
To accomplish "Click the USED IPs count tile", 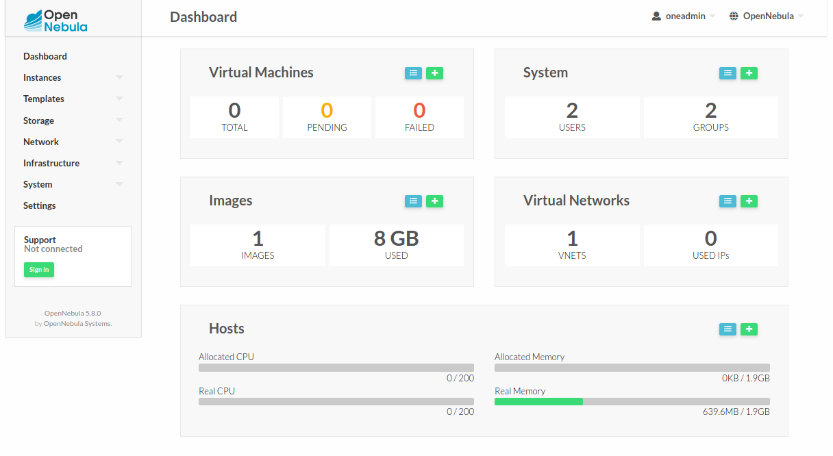I will pos(711,245).
